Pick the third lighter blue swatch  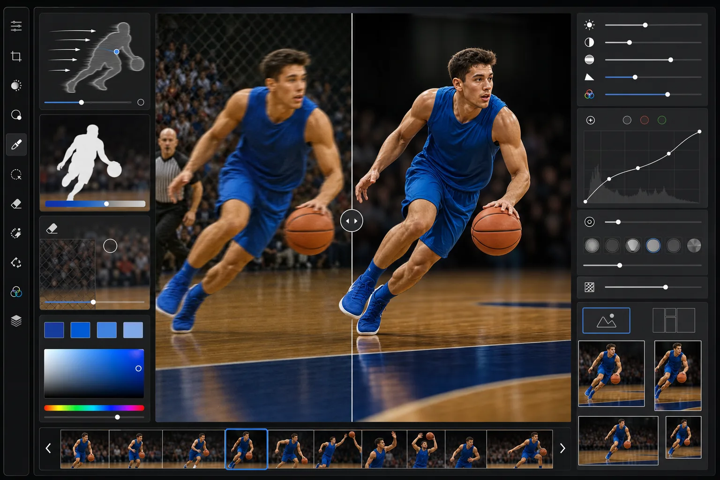pyautogui.click(x=107, y=330)
